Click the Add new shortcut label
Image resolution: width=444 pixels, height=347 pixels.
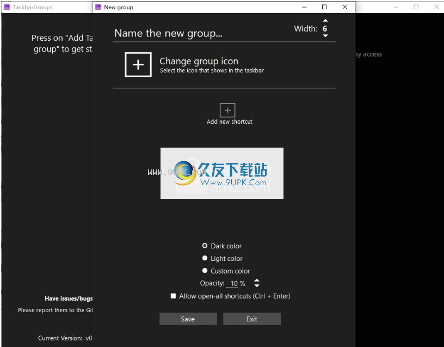coord(230,121)
